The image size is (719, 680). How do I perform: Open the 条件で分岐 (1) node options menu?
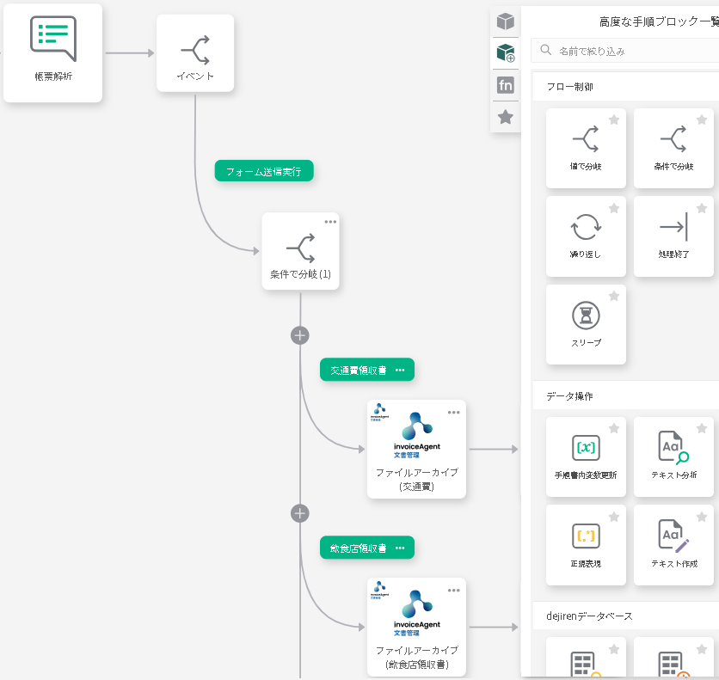pyautogui.click(x=330, y=222)
